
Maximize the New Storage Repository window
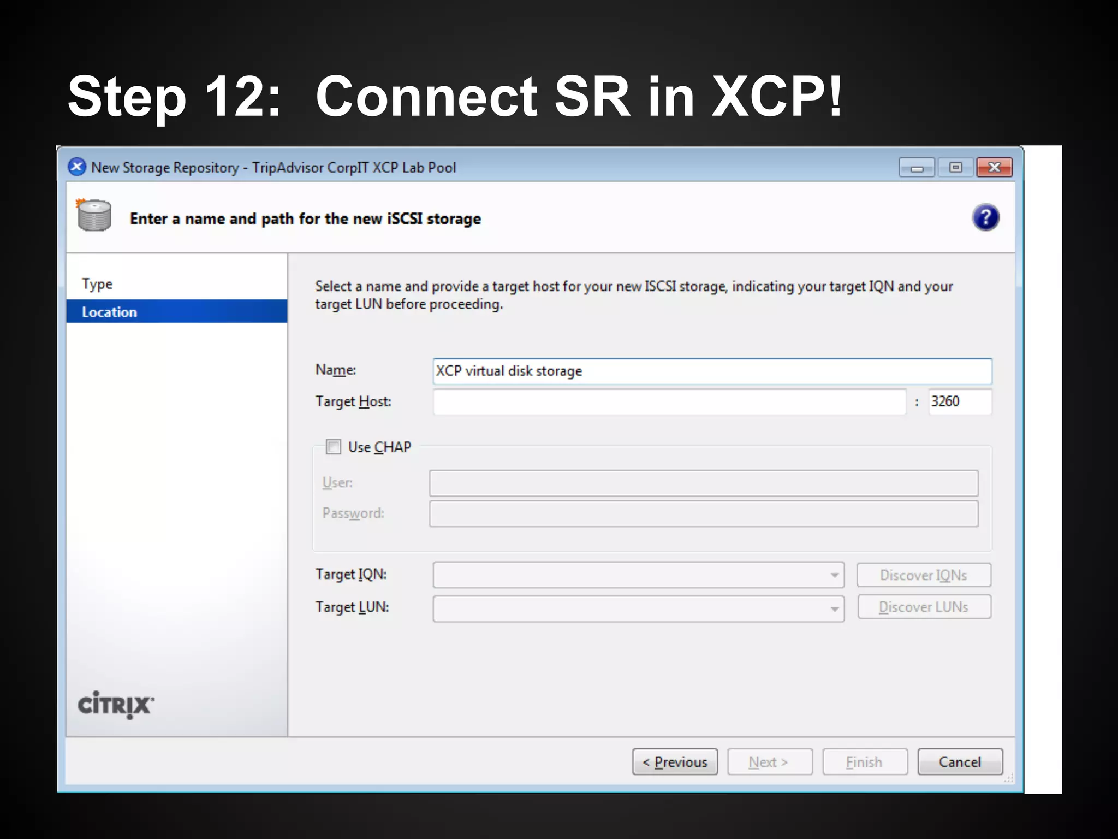(x=956, y=168)
